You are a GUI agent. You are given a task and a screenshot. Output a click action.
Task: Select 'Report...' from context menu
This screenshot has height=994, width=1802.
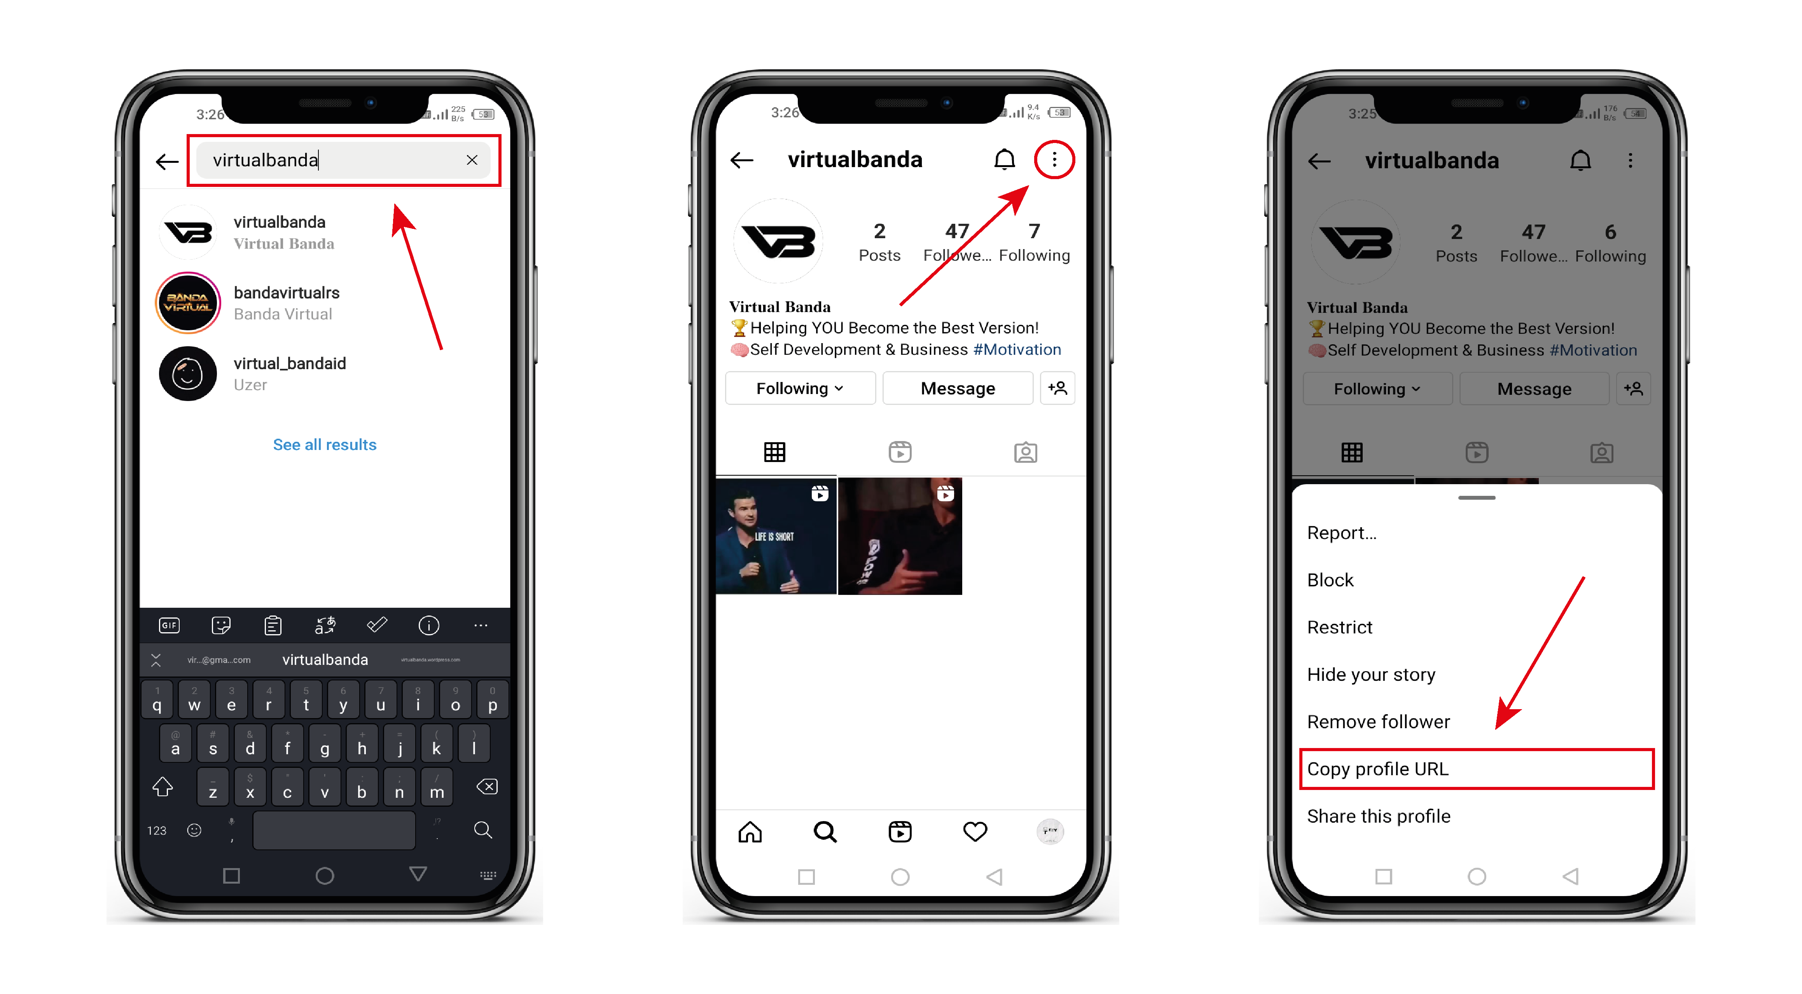click(x=1343, y=532)
